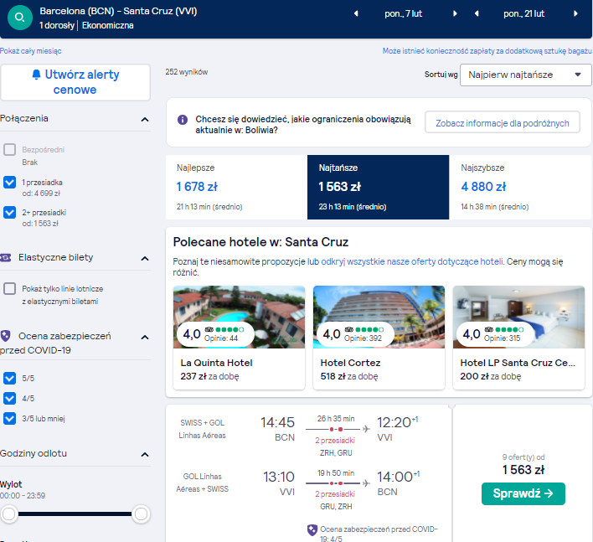Click 252 wyników text

[x=187, y=72]
